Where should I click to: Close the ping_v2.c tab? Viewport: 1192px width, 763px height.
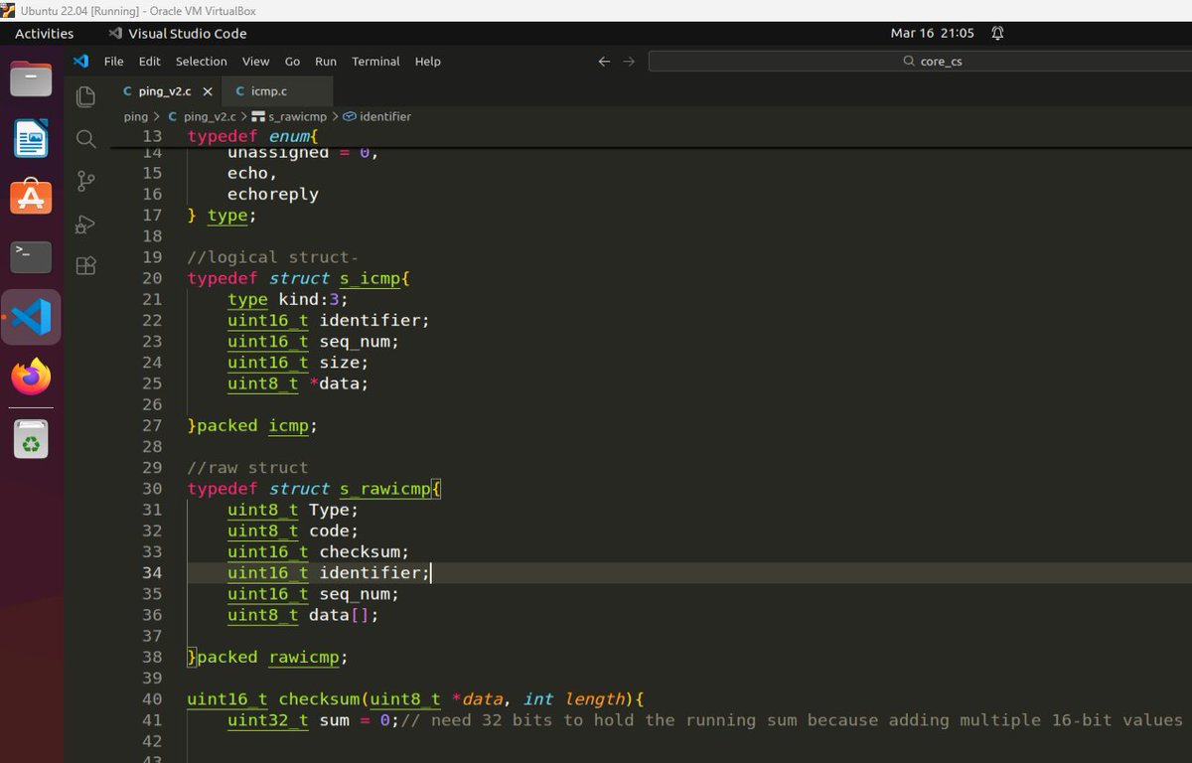pos(207,90)
